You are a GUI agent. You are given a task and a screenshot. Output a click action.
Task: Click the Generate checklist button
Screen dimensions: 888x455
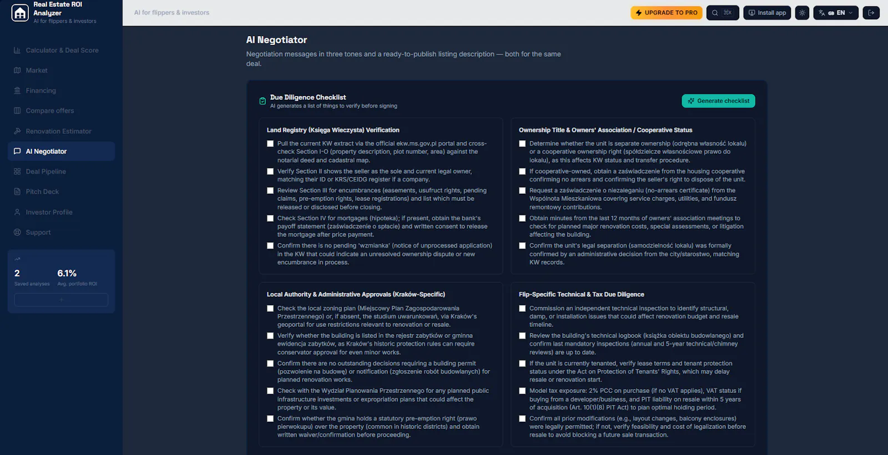(718, 101)
